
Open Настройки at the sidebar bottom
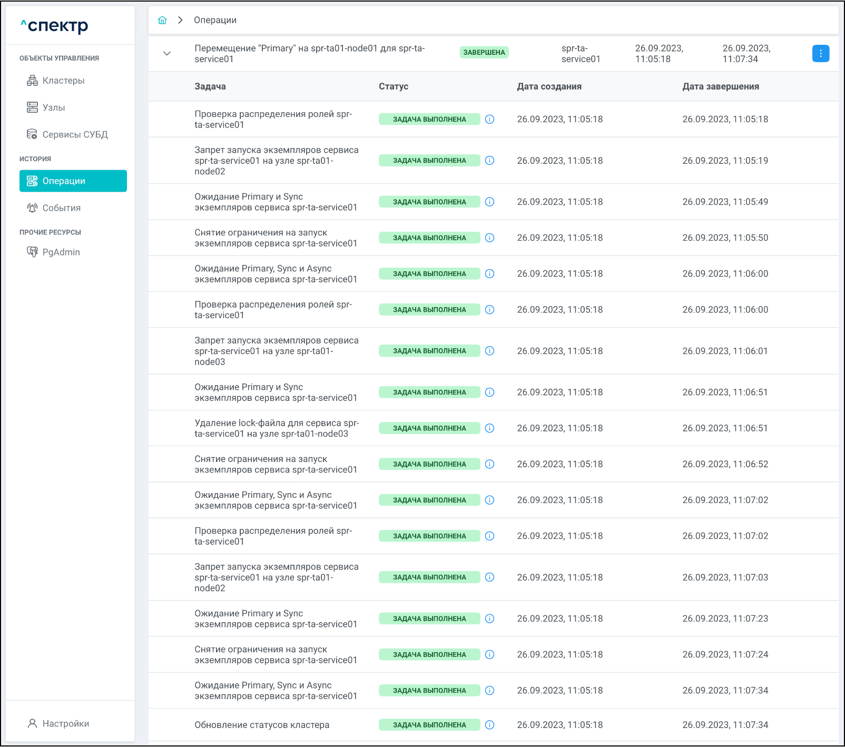pos(65,723)
